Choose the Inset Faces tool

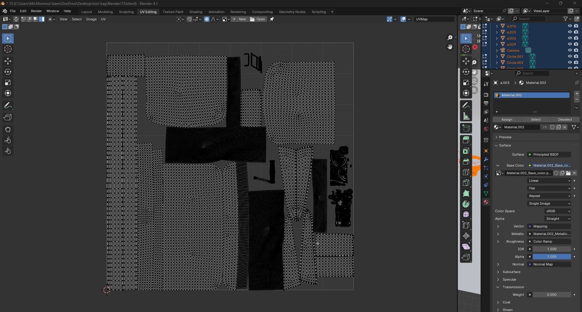click(x=466, y=151)
